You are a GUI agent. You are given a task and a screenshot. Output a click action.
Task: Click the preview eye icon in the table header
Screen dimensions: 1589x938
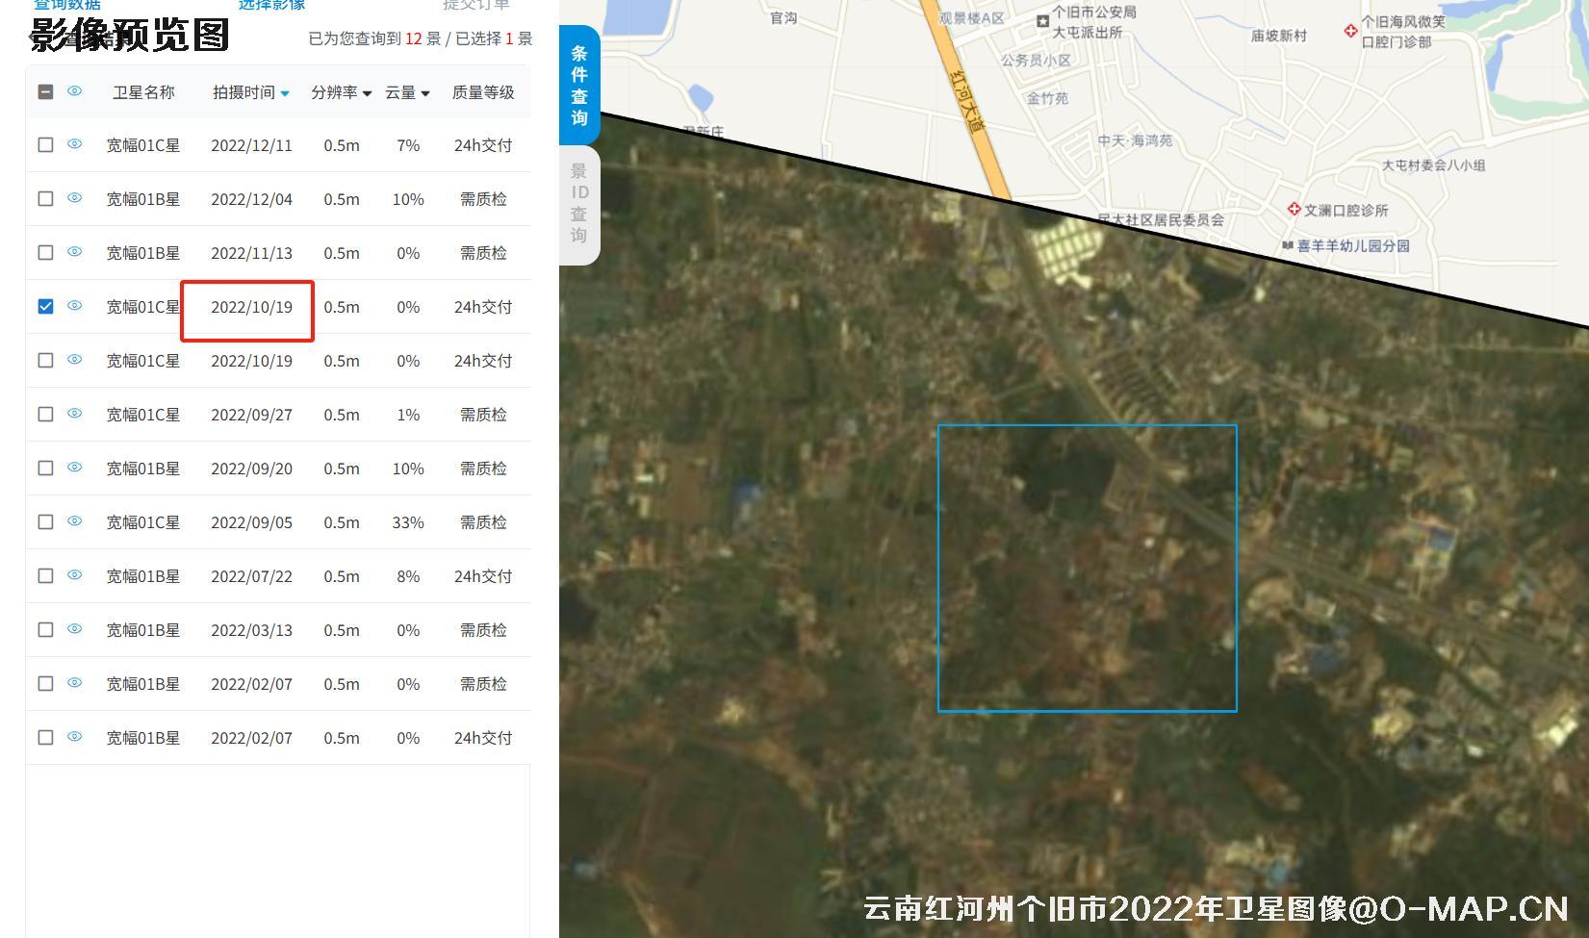coord(74,92)
